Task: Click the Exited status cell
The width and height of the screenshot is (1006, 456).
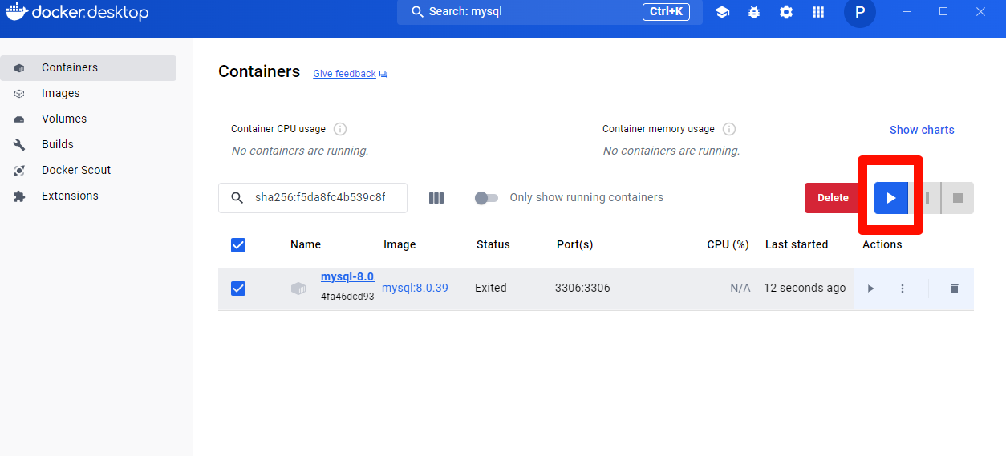Action: pyautogui.click(x=491, y=288)
